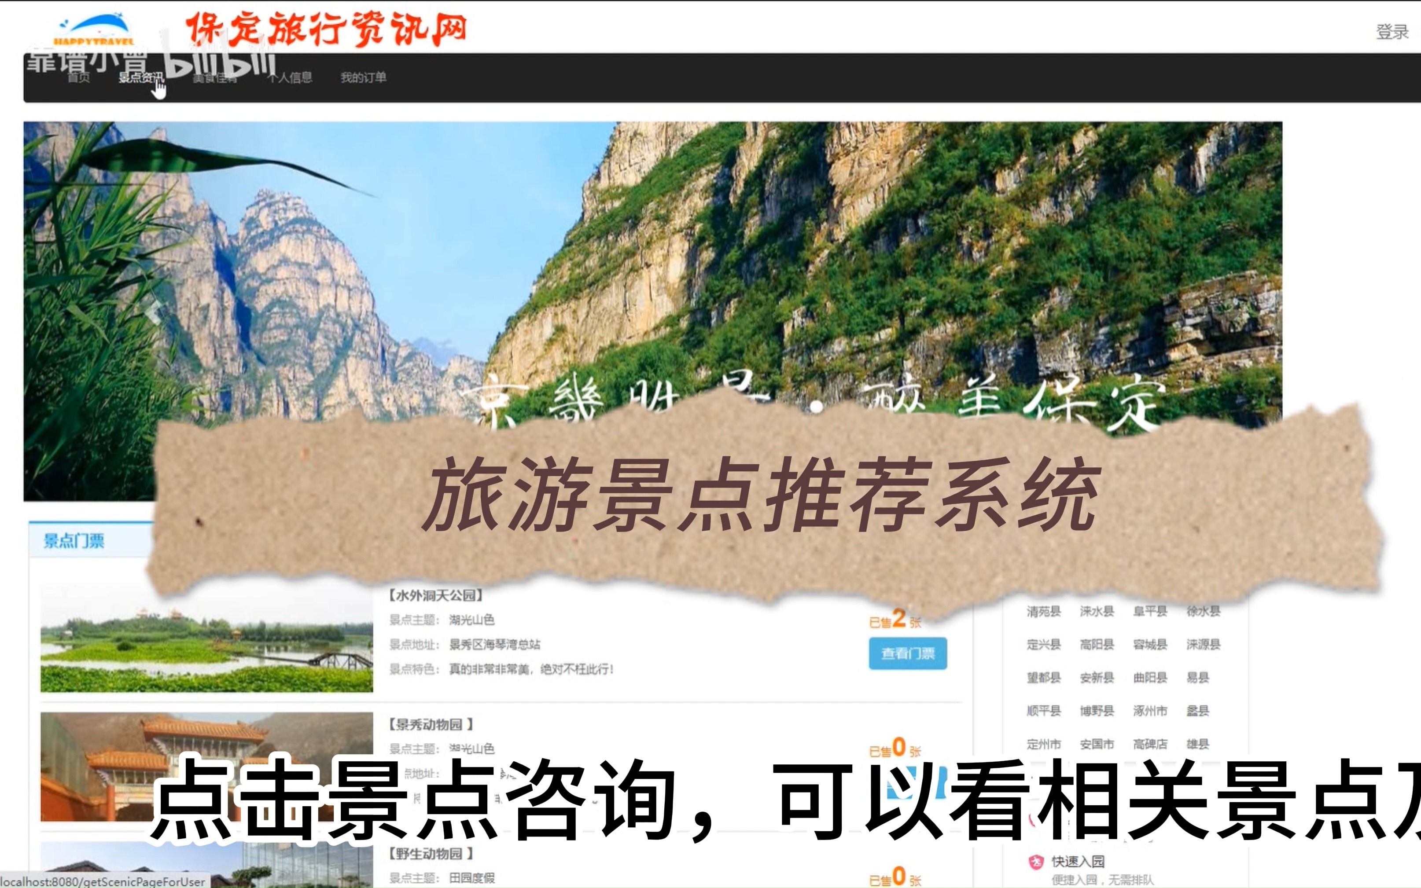Select the 安新县 region link
Viewport: 1421px width, 888px height.
click(1097, 678)
